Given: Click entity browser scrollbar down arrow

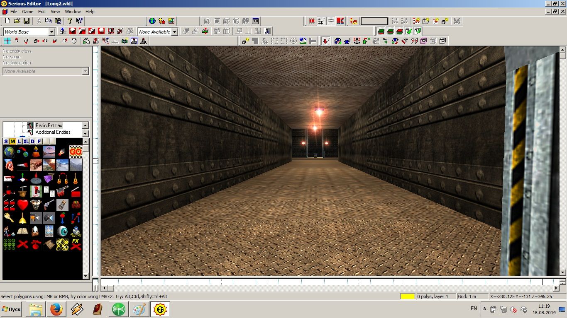Looking at the screenshot, I should (x=86, y=276).
